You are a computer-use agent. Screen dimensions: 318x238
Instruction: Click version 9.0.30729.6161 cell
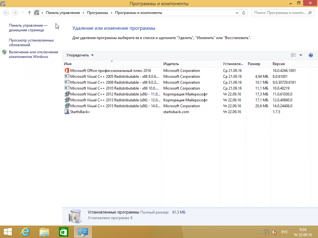284,82
